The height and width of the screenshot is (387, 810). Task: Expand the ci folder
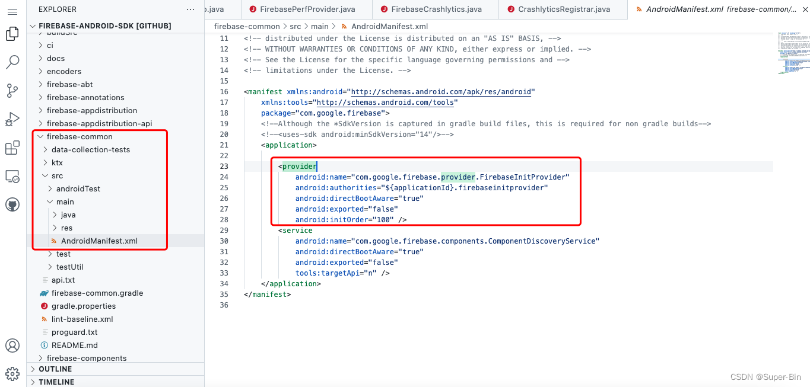click(116, 45)
